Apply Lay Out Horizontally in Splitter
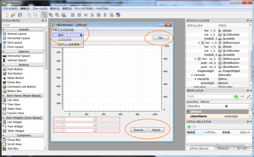 click(85, 15)
